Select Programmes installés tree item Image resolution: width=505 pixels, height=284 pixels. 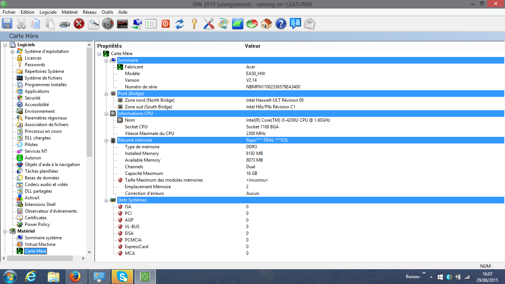45,85
